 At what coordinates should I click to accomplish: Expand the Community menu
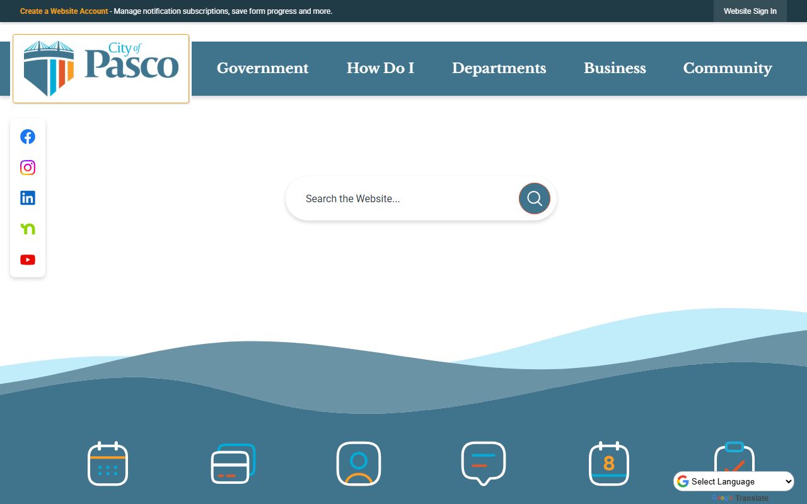point(727,68)
